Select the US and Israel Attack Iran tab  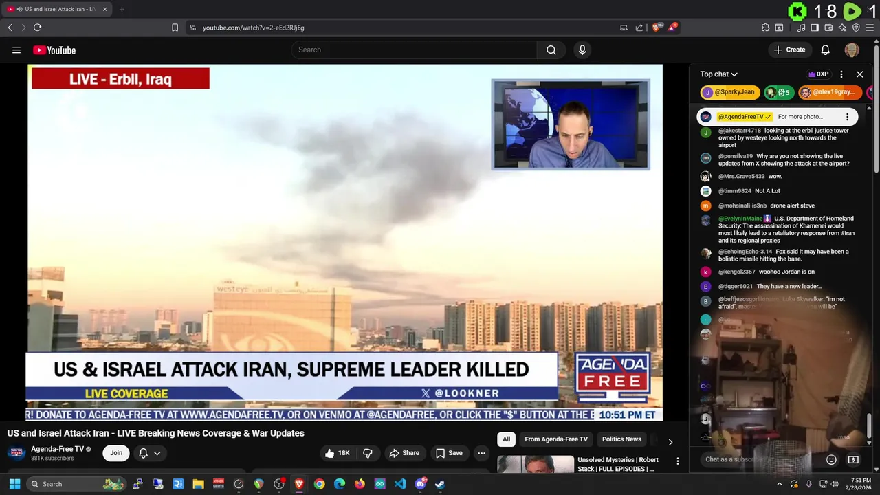[57, 9]
